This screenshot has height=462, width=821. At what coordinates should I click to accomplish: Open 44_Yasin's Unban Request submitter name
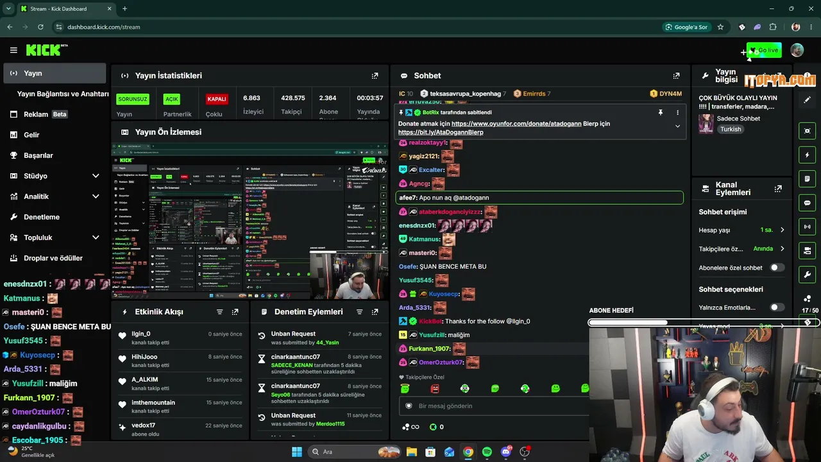tap(327, 343)
